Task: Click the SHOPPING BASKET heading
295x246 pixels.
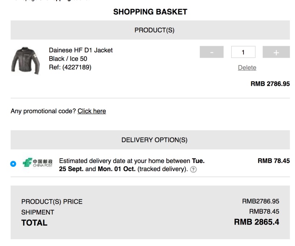Action: [x=150, y=12]
